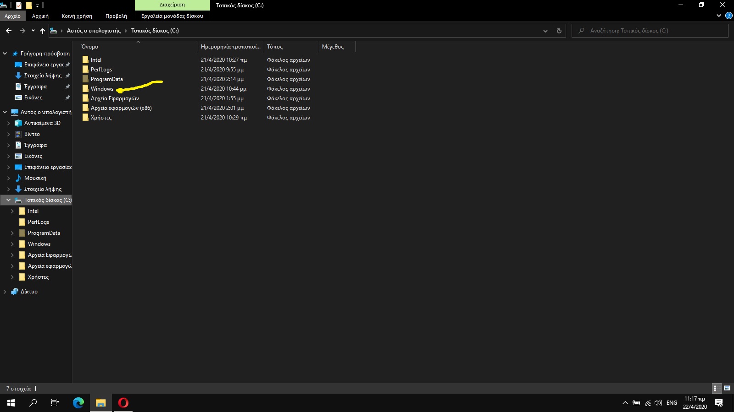Screen dimensions: 734x412
Task: Open the address bar history dropdown
Action: 545,31
